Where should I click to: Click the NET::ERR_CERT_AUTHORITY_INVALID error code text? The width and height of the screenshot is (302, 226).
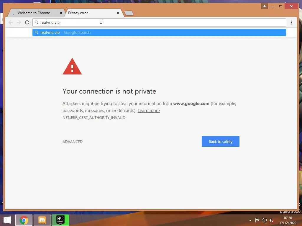coord(94,118)
